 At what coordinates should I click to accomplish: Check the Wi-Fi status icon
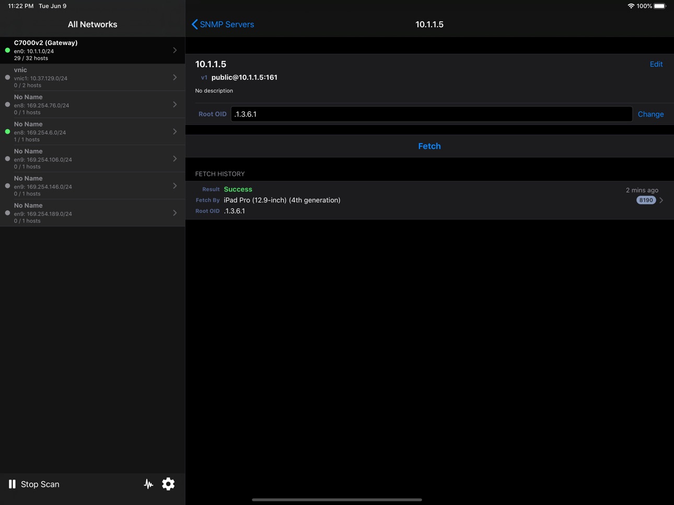[x=631, y=6]
